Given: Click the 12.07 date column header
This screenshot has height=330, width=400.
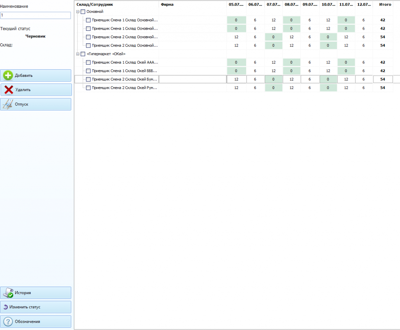Looking at the screenshot, I should [364, 4].
